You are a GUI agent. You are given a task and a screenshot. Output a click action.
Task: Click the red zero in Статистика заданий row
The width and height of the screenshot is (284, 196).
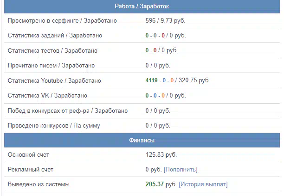click(163, 36)
